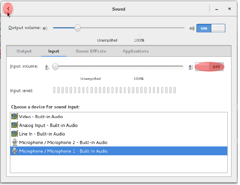Minimize the Sound window

click(217, 9)
